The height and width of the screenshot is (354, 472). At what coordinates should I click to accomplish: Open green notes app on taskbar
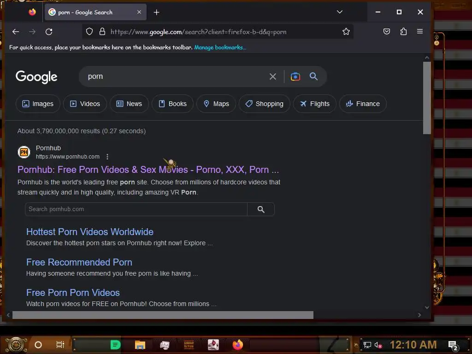pyautogui.click(x=115, y=345)
